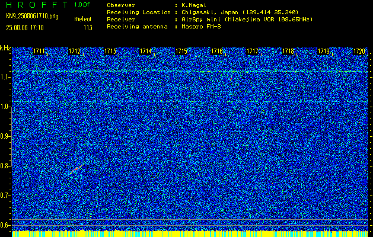
Task: Click the 0.6 frequency axis label
Action: 5,225
